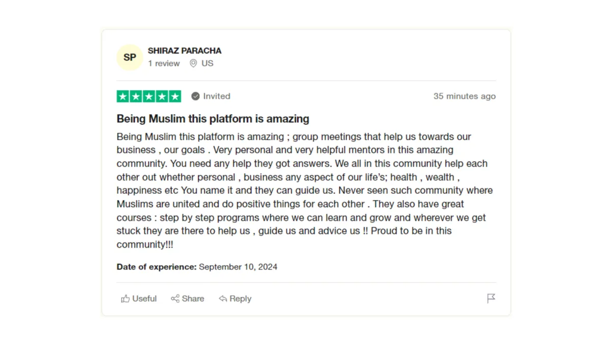
Task: Click the thumbs-up Useful icon
Action: [125, 299]
